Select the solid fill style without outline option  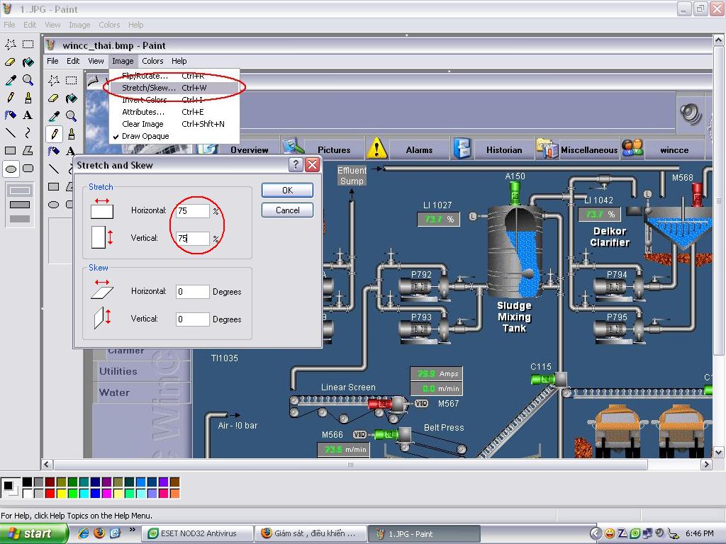[20, 219]
